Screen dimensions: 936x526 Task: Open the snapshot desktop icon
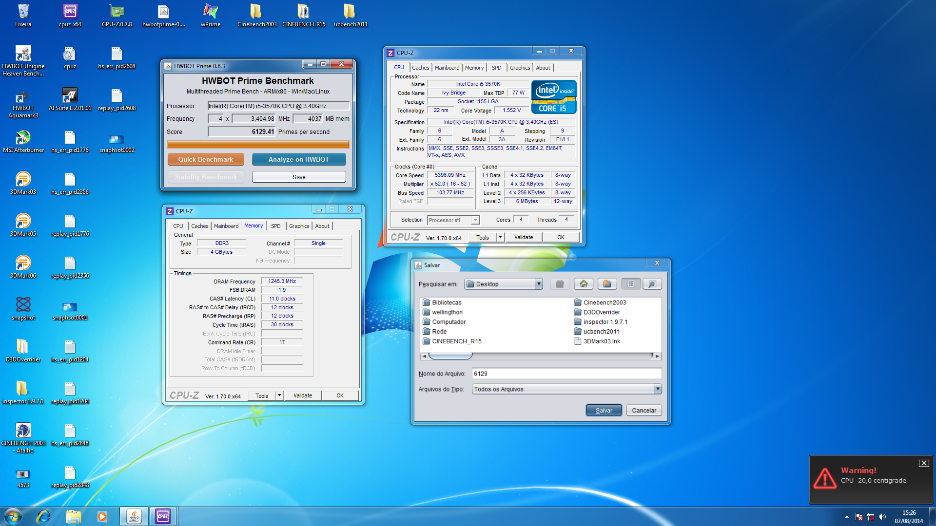click(23, 308)
